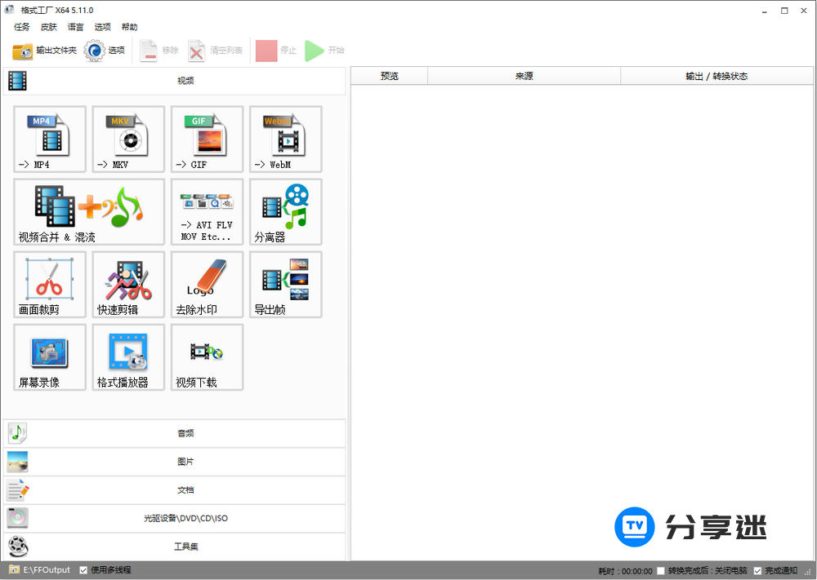Enable 使用多线程 multithreading checkbox
Image resolution: width=817 pixels, height=580 pixels.
(x=82, y=570)
